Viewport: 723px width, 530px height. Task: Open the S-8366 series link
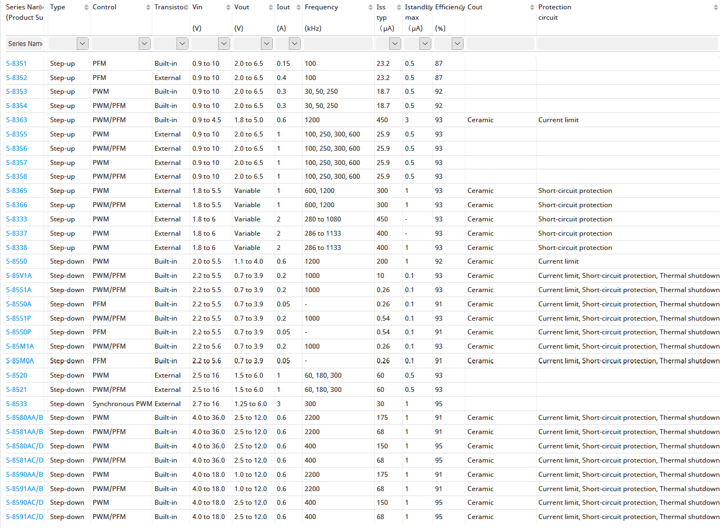point(16,205)
